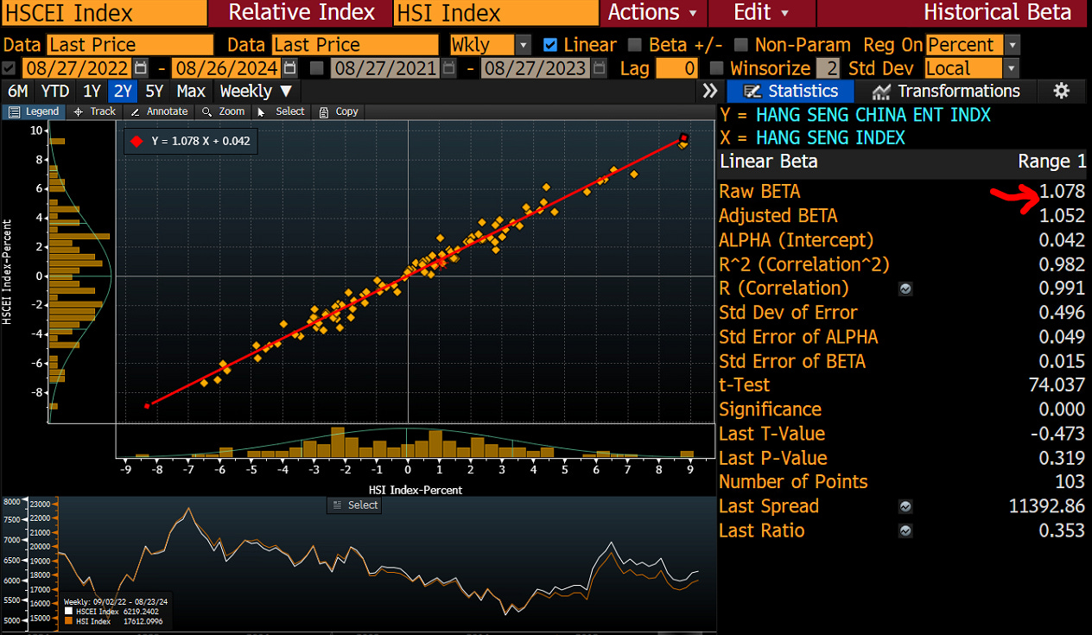Choose the Select pointer tool
The width and height of the screenshot is (1092, 635).
pyautogui.click(x=282, y=111)
